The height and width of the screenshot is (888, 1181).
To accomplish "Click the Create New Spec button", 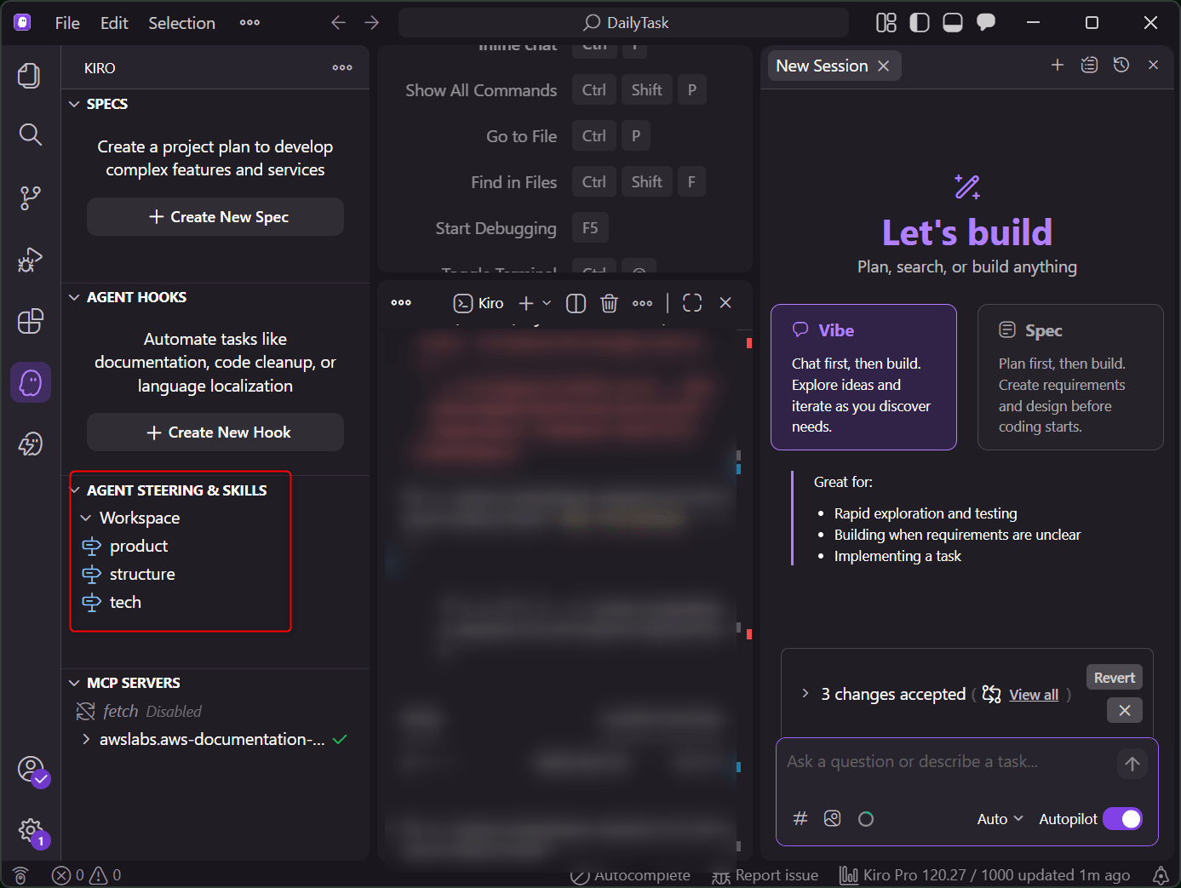I will (x=215, y=217).
